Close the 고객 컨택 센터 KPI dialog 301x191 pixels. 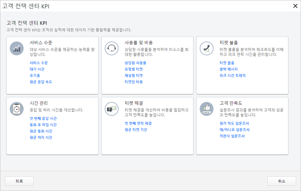pos(295,5)
